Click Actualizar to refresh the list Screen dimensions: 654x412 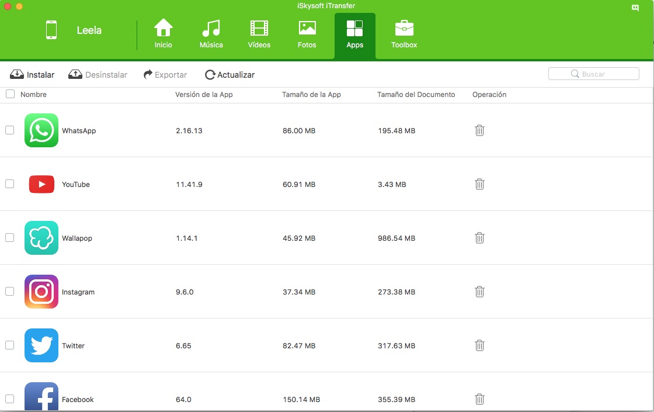coord(230,75)
